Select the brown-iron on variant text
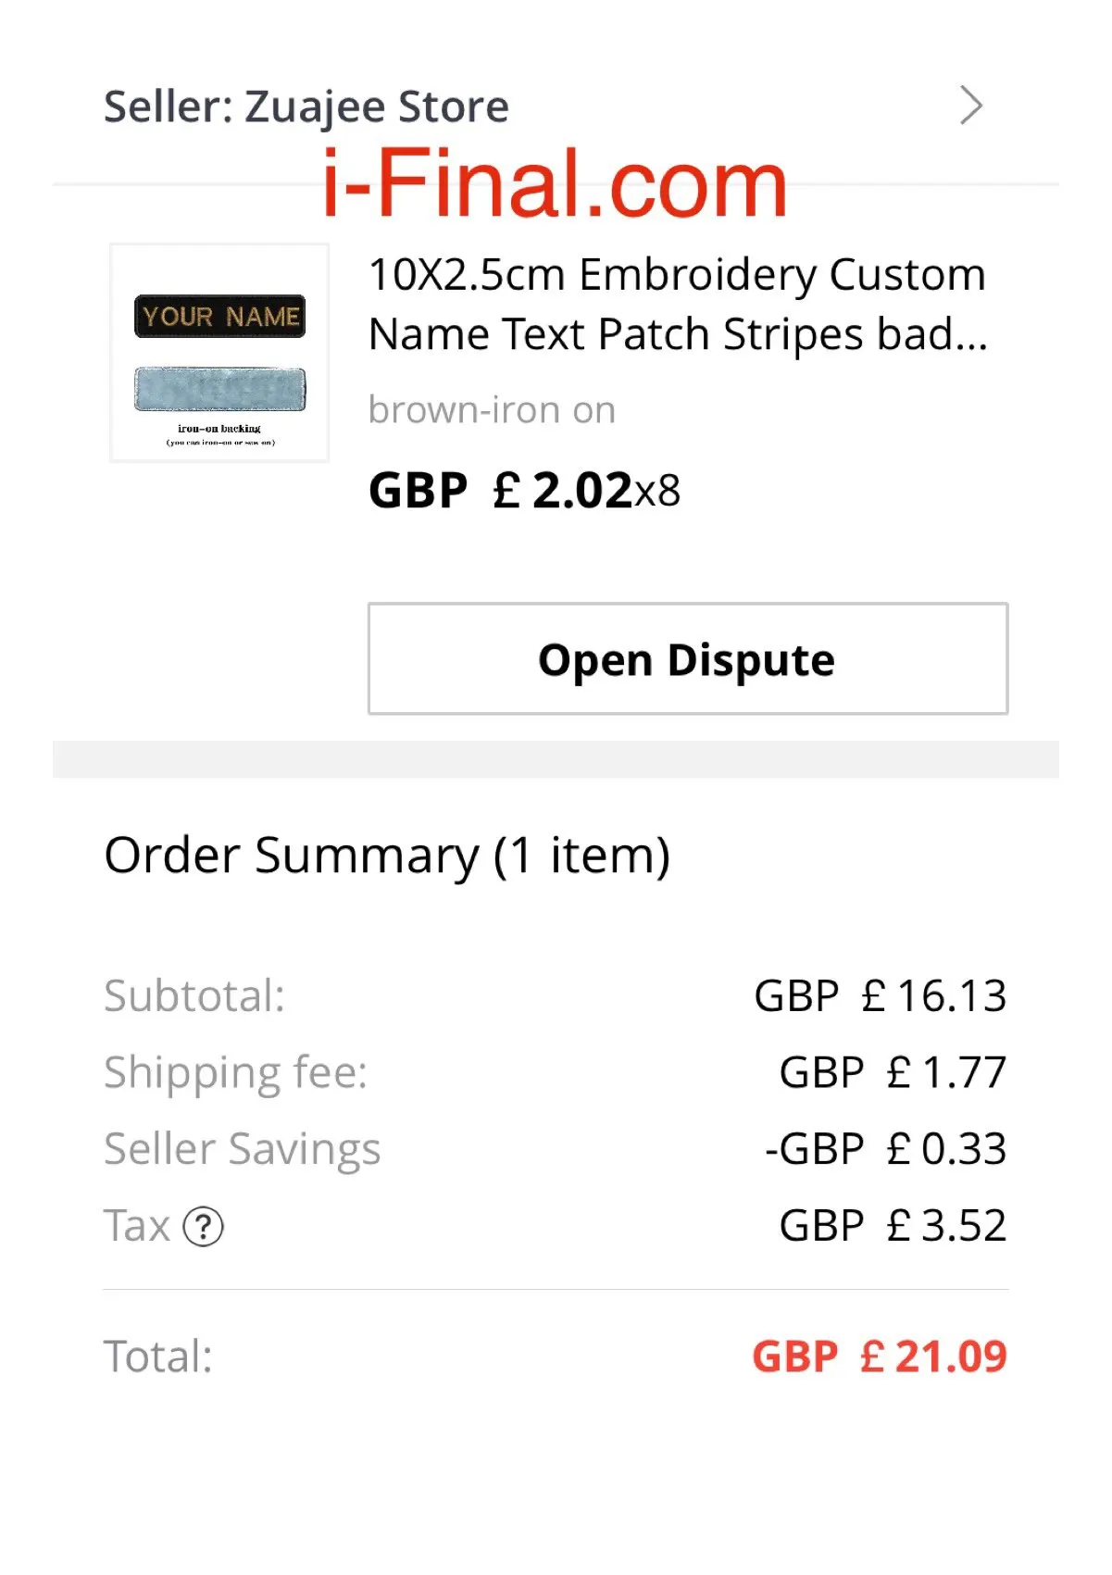The width and height of the screenshot is (1112, 1575). pyautogui.click(x=492, y=409)
